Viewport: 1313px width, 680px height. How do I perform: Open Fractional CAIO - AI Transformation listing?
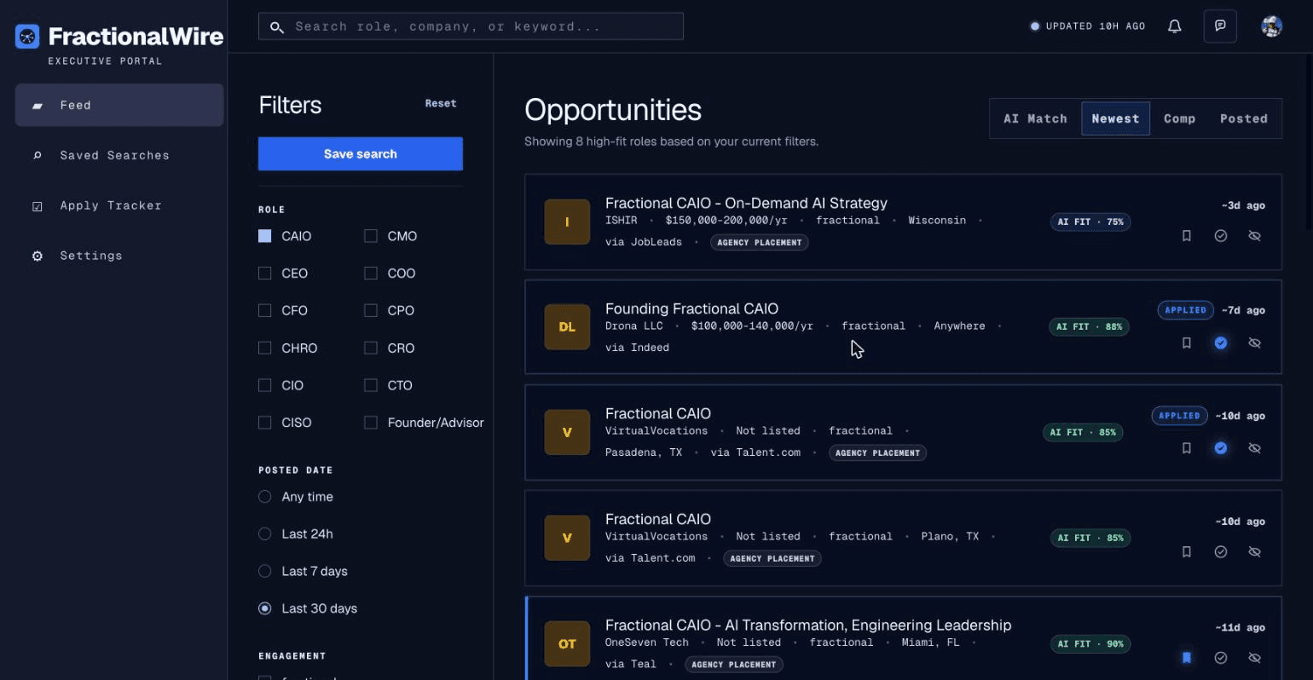pos(808,625)
